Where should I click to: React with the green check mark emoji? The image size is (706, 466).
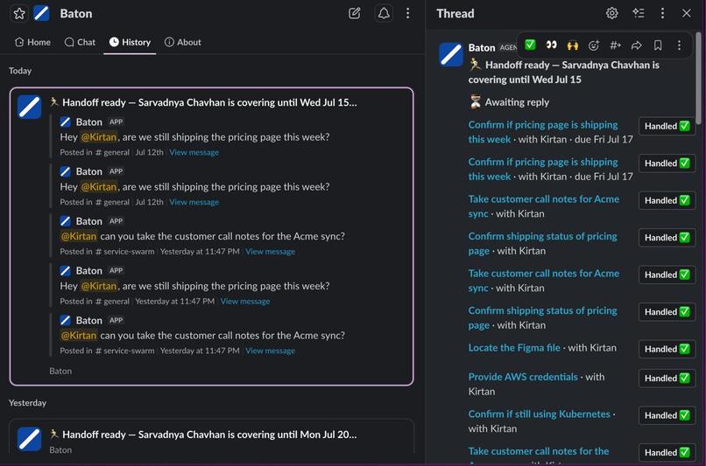pyautogui.click(x=530, y=45)
